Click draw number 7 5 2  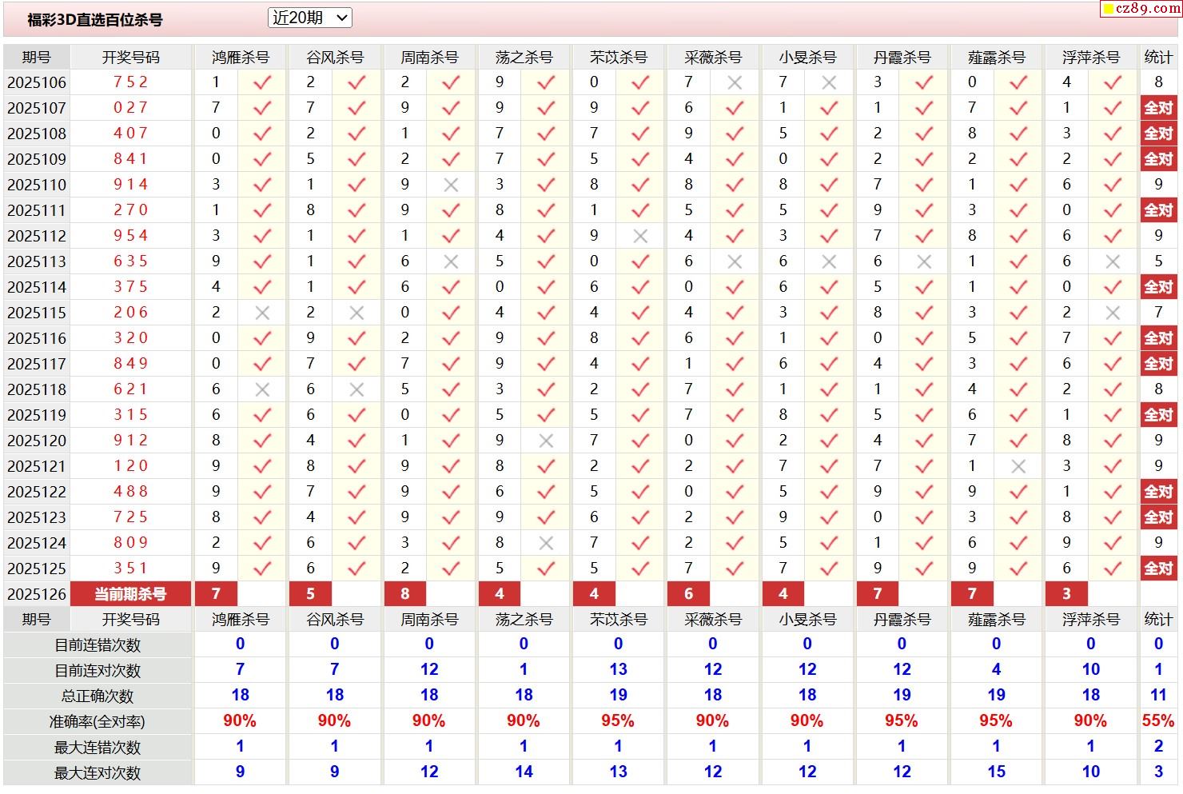[131, 82]
